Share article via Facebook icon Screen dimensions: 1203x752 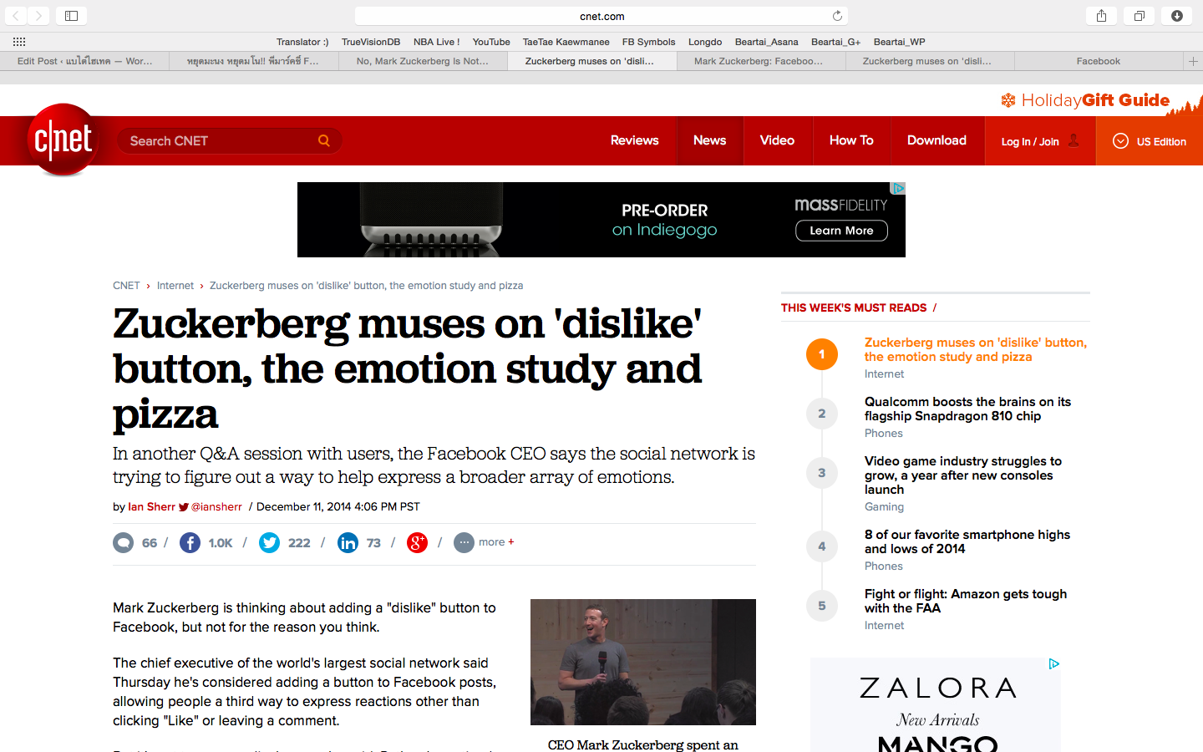pyautogui.click(x=190, y=543)
